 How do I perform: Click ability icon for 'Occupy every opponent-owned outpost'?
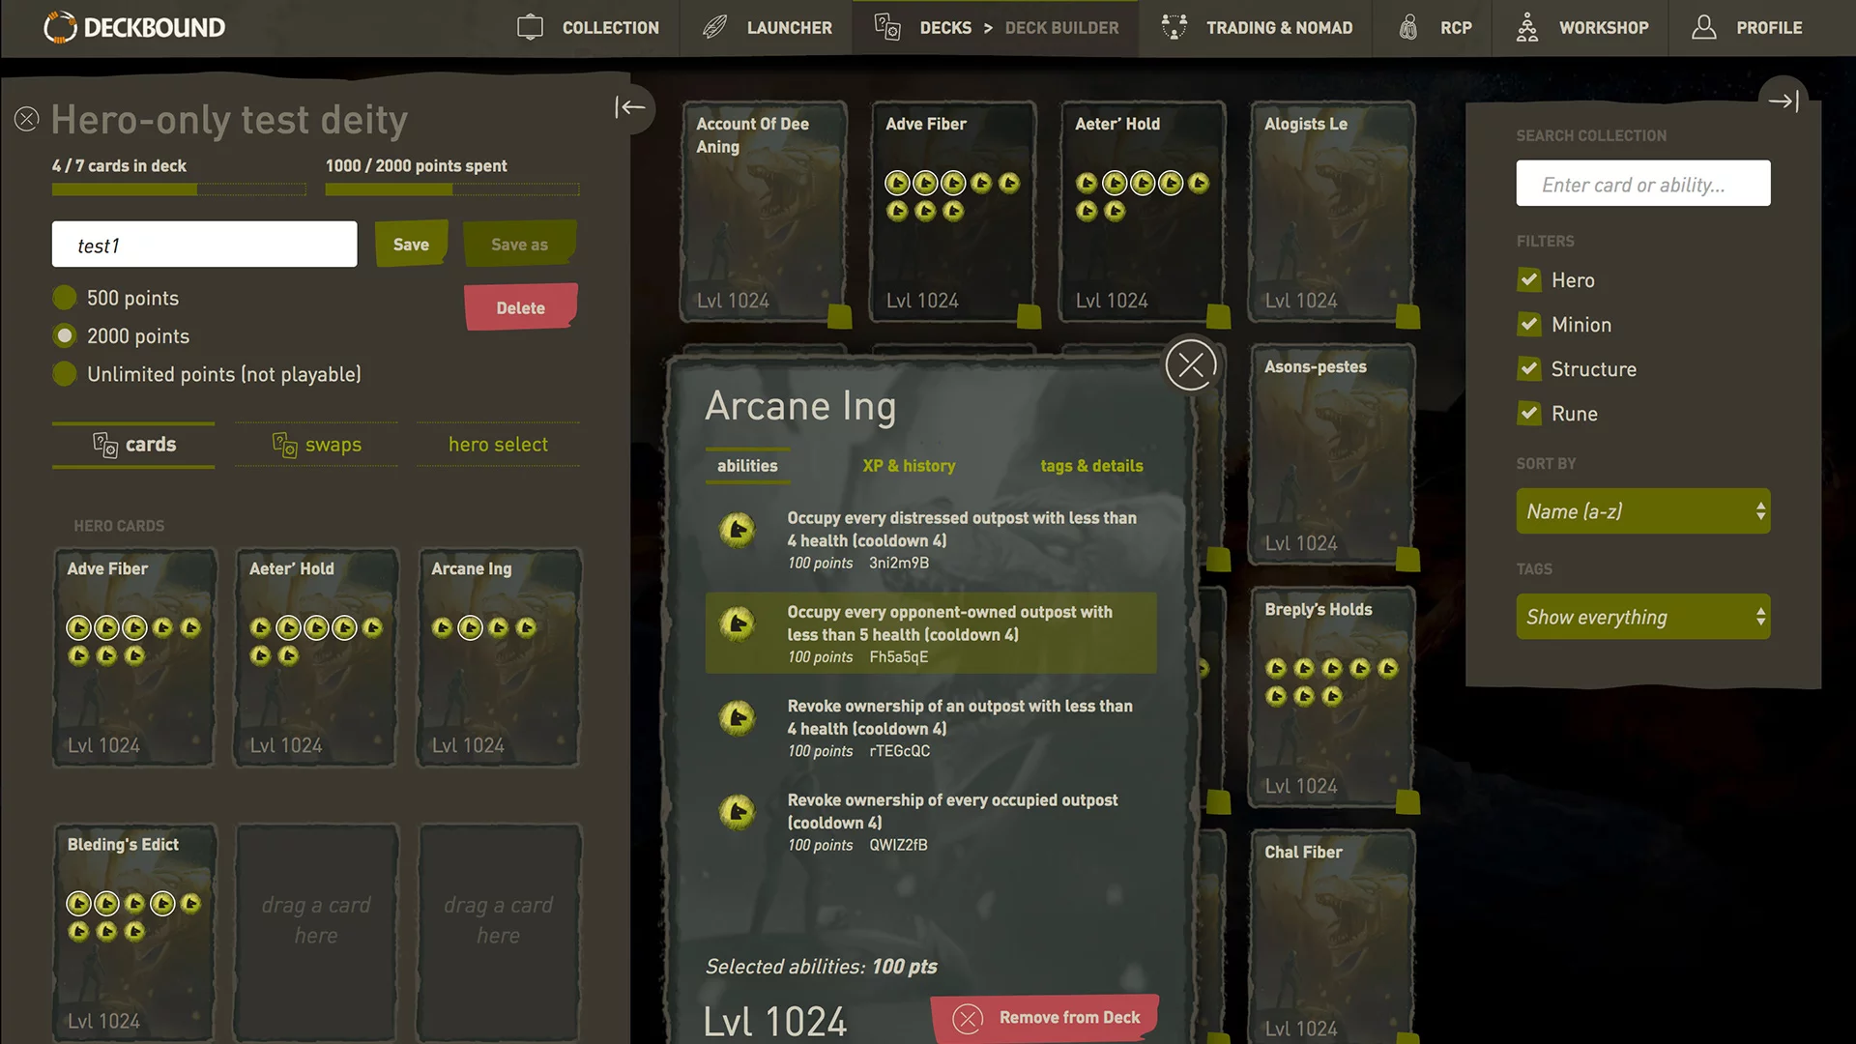coord(738,623)
